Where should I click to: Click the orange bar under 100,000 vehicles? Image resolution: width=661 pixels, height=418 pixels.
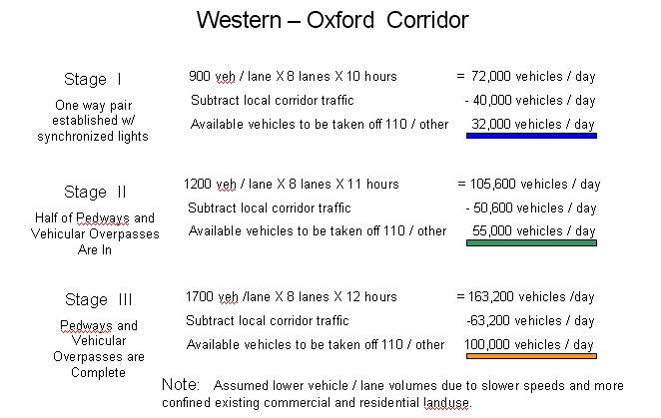click(x=531, y=356)
